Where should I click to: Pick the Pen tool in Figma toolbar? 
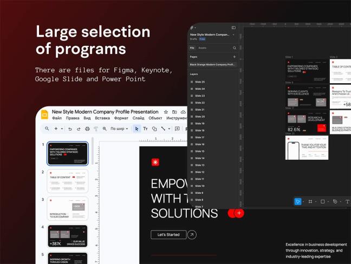[x=335, y=201]
